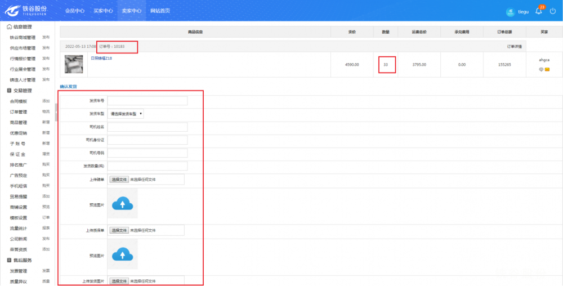Open the 订单详情 link
This screenshot has width=563, height=286.
[x=514, y=46]
